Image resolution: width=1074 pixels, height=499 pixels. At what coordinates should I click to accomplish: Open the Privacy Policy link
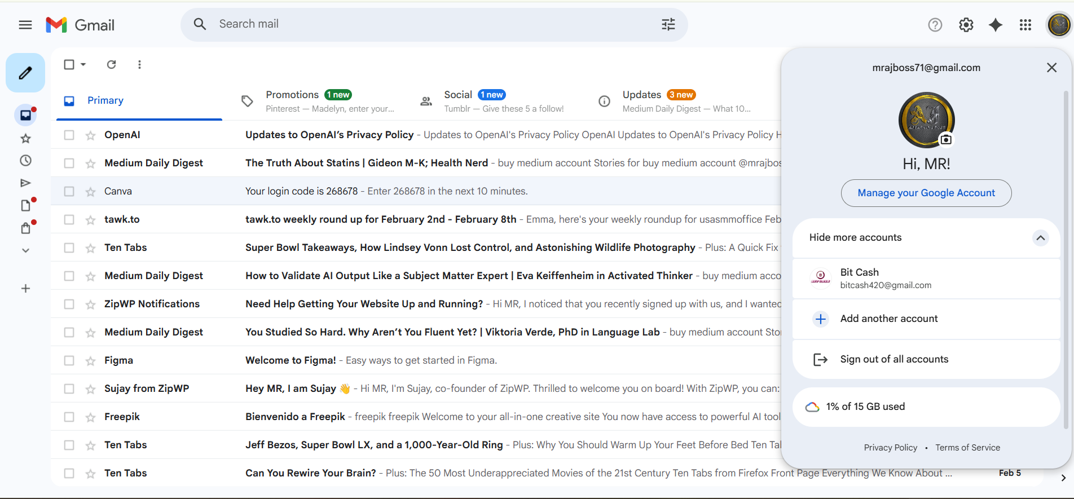tap(890, 448)
